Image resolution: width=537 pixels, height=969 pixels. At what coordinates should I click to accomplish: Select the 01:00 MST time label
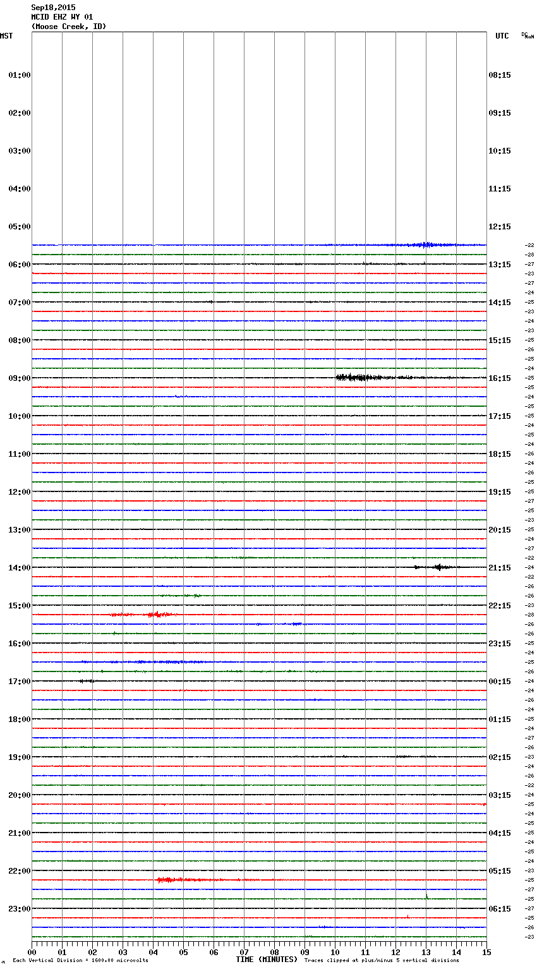(x=20, y=75)
